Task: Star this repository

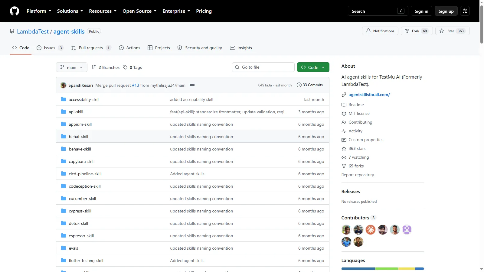Action: tap(452, 31)
